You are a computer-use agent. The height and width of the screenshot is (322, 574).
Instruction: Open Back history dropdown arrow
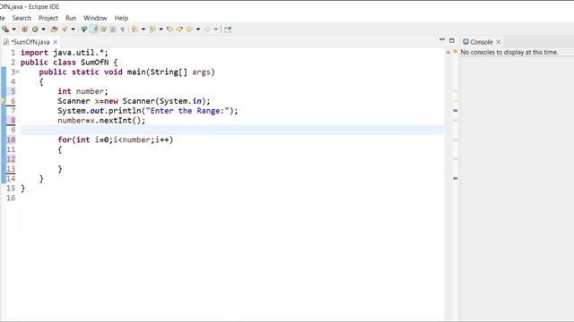click(x=198, y=30)
